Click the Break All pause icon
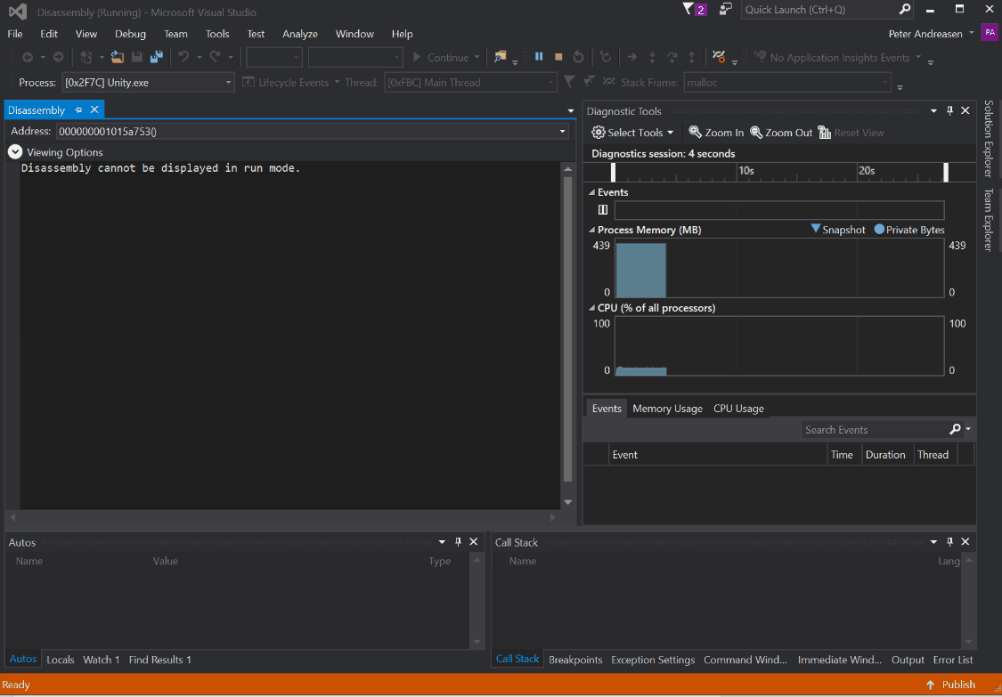This screenshot has height=697, width=1002. [x=539, y=56]
